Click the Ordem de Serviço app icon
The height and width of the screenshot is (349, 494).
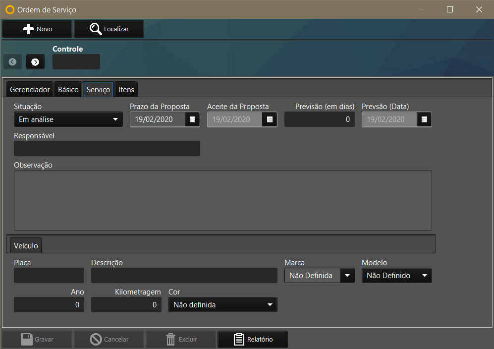10,10
